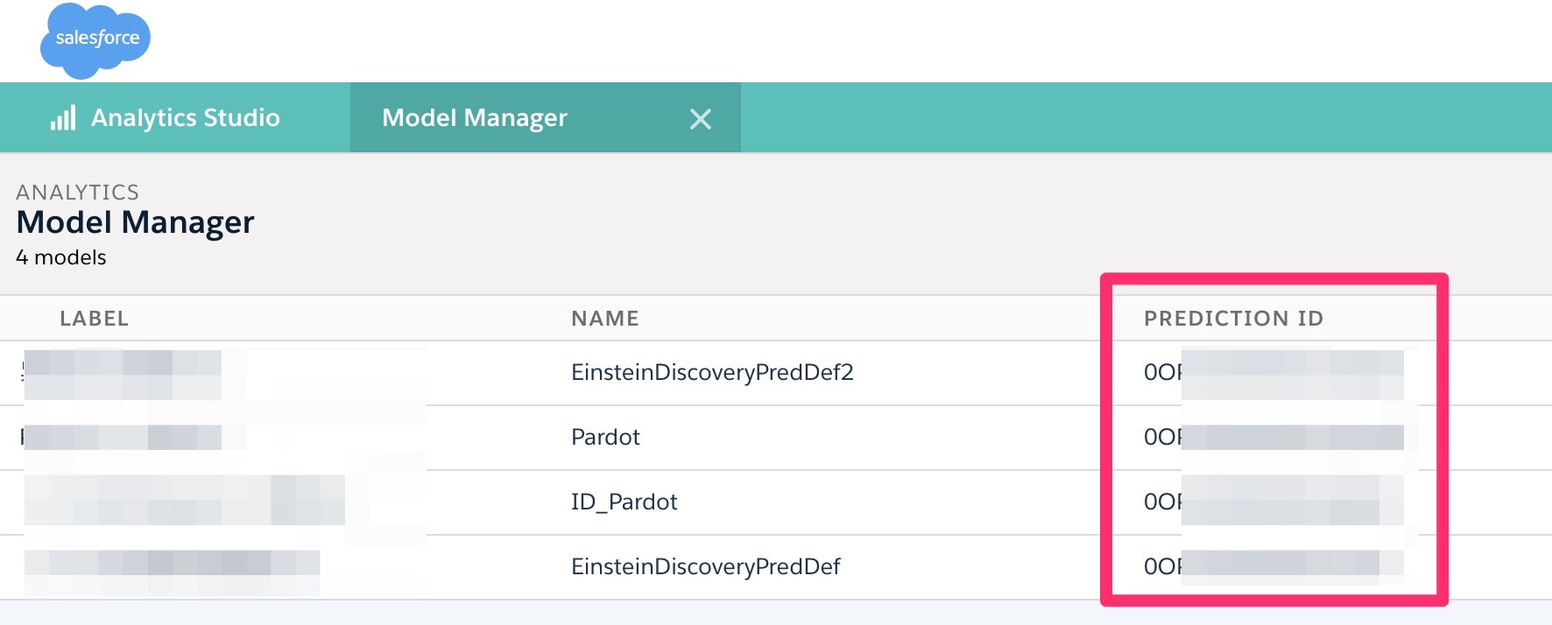Click the prediction ID in the EinsteinDiscoveryPredDef row

click(x=1274, y=566)
